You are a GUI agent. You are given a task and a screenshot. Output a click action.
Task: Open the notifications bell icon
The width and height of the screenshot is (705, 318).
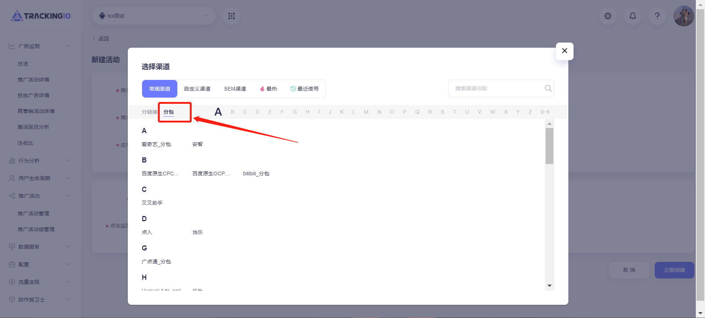pos(633,16)
